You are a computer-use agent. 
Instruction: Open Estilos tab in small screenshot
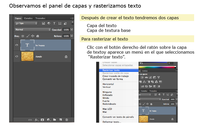tap(145, 71)
